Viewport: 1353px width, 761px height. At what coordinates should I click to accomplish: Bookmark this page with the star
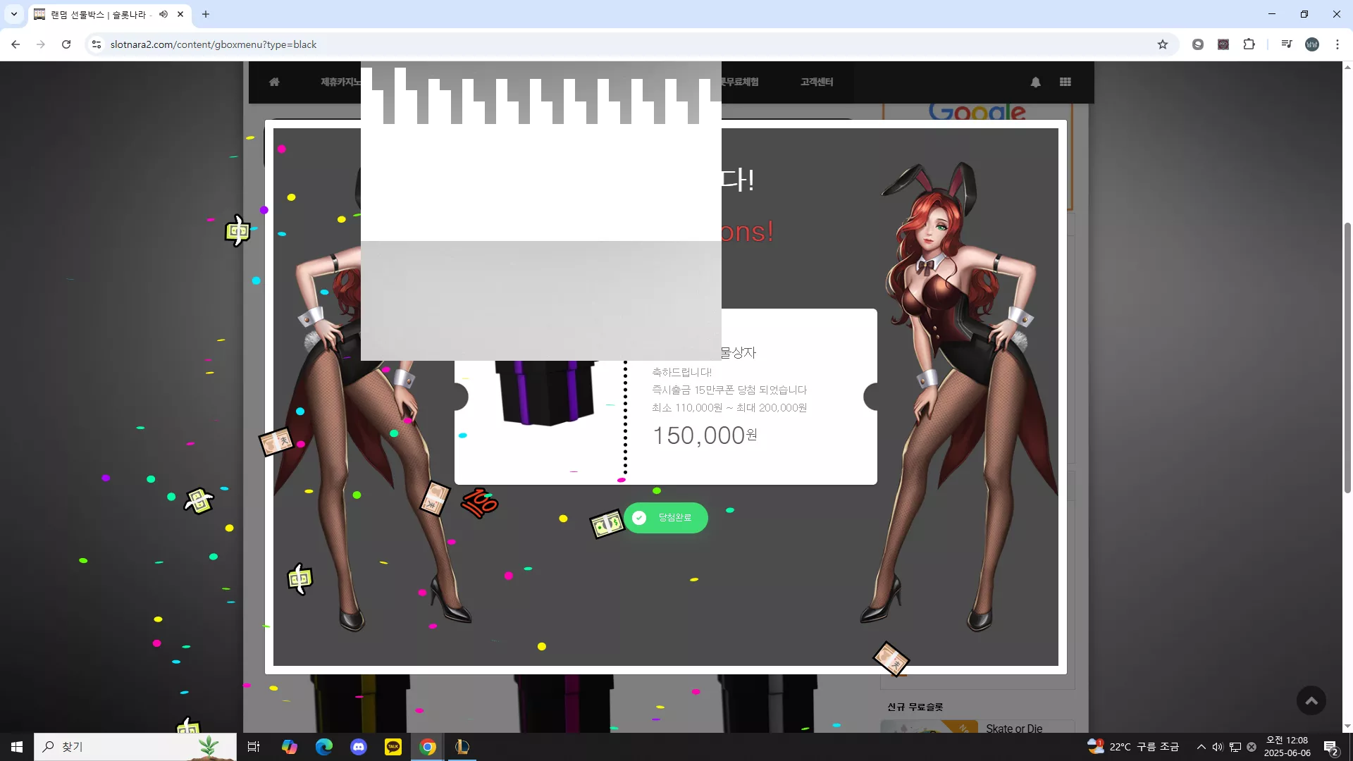[x=1163, y=44]
